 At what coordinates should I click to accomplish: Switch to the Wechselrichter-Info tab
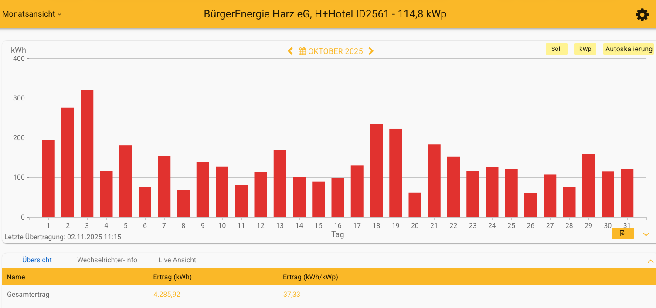[x=107, y=260]
